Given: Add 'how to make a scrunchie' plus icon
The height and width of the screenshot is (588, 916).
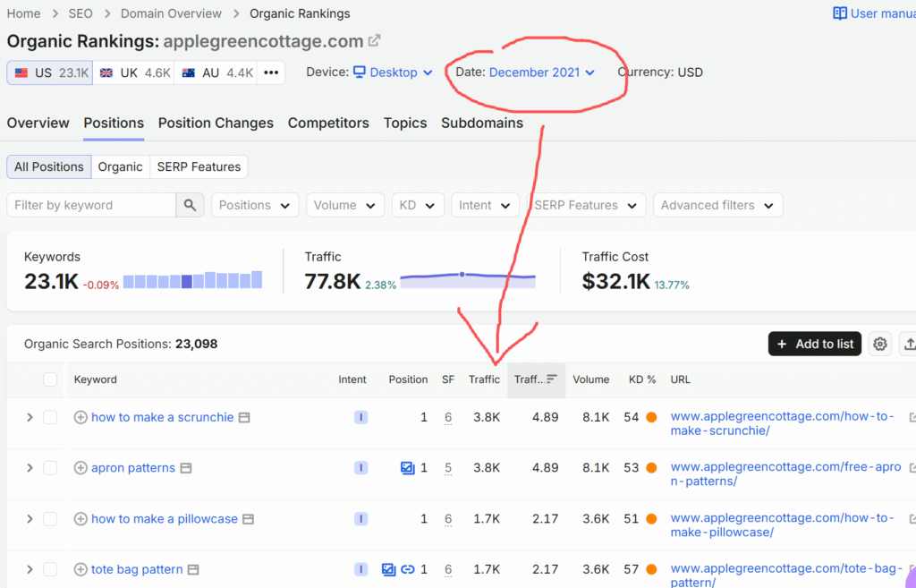Looking at the screenshot, I should [x=81, y=417].
